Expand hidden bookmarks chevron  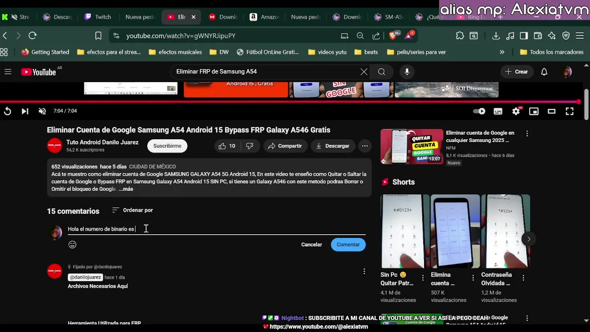pos(502,52)
